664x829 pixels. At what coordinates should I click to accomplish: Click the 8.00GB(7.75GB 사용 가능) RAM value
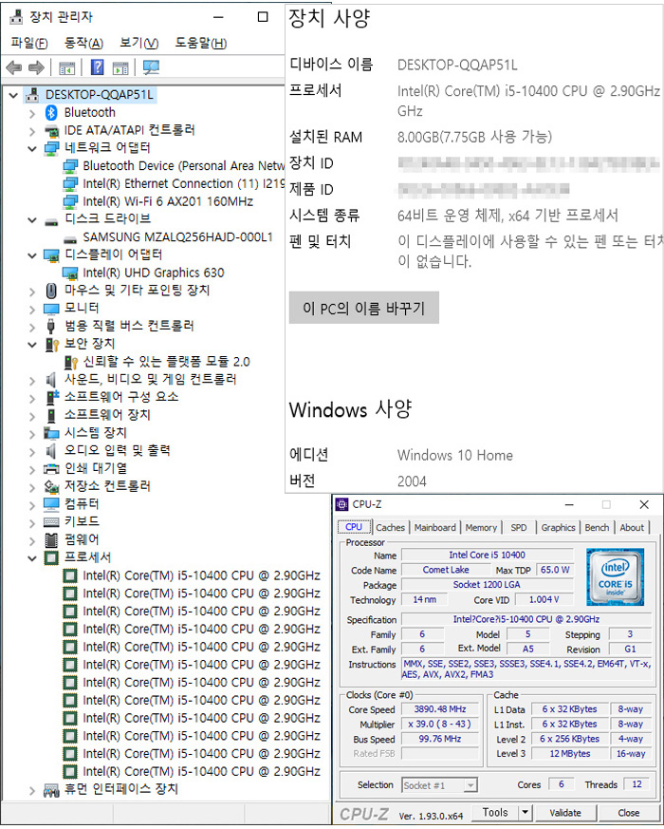(x=474, y=138)
